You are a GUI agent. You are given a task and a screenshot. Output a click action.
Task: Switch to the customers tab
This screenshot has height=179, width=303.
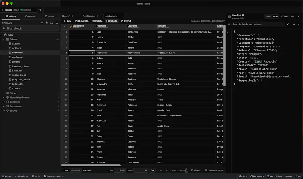[111, 16]
